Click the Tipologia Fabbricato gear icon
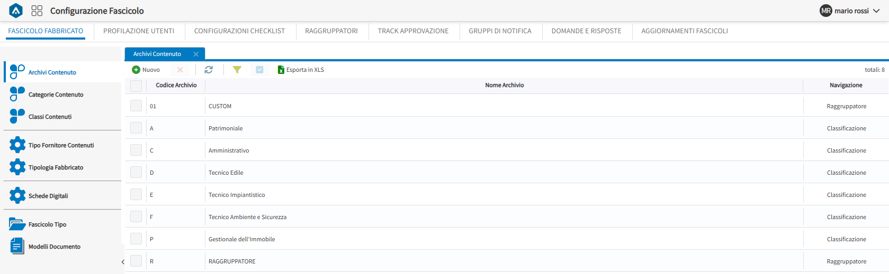 point(17,167)
